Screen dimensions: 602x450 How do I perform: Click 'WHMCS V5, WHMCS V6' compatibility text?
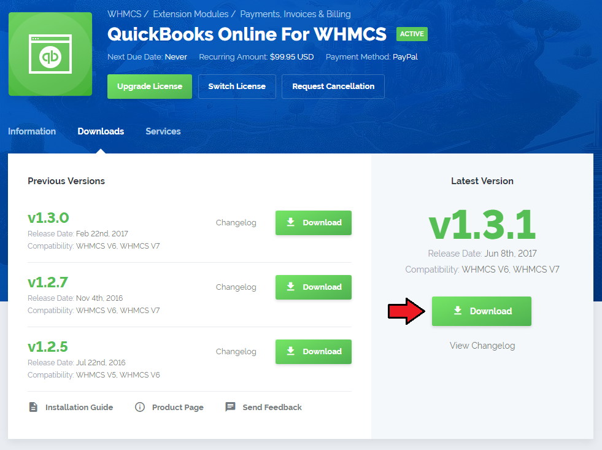118,374
